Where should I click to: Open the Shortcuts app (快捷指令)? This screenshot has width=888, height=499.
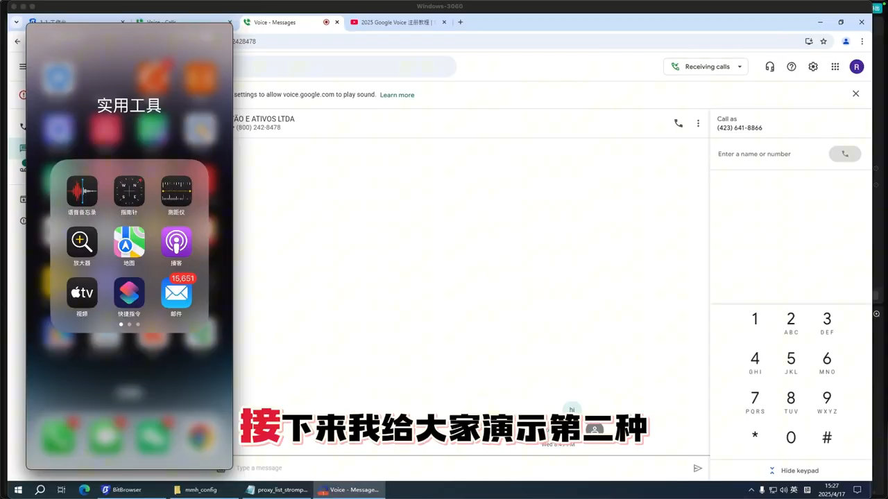[129, 292]
